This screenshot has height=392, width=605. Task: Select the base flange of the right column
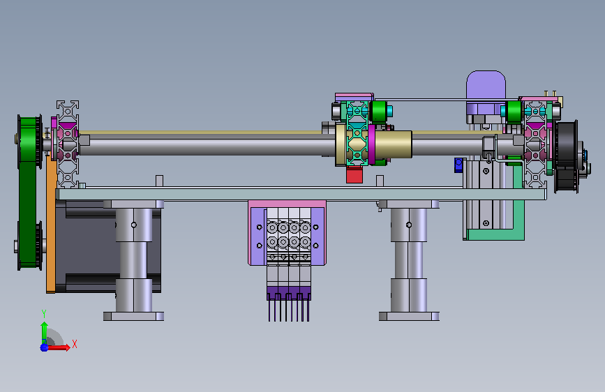point(409,317)
